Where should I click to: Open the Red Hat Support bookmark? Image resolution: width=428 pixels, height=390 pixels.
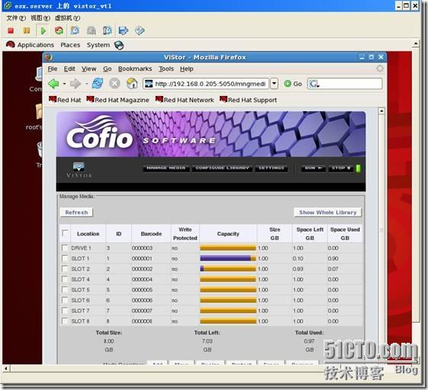pos(249,100)
